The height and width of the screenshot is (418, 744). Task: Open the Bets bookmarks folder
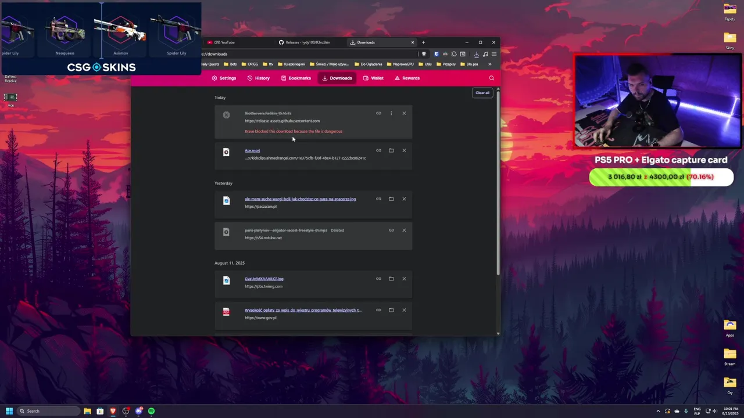[230, 64]
